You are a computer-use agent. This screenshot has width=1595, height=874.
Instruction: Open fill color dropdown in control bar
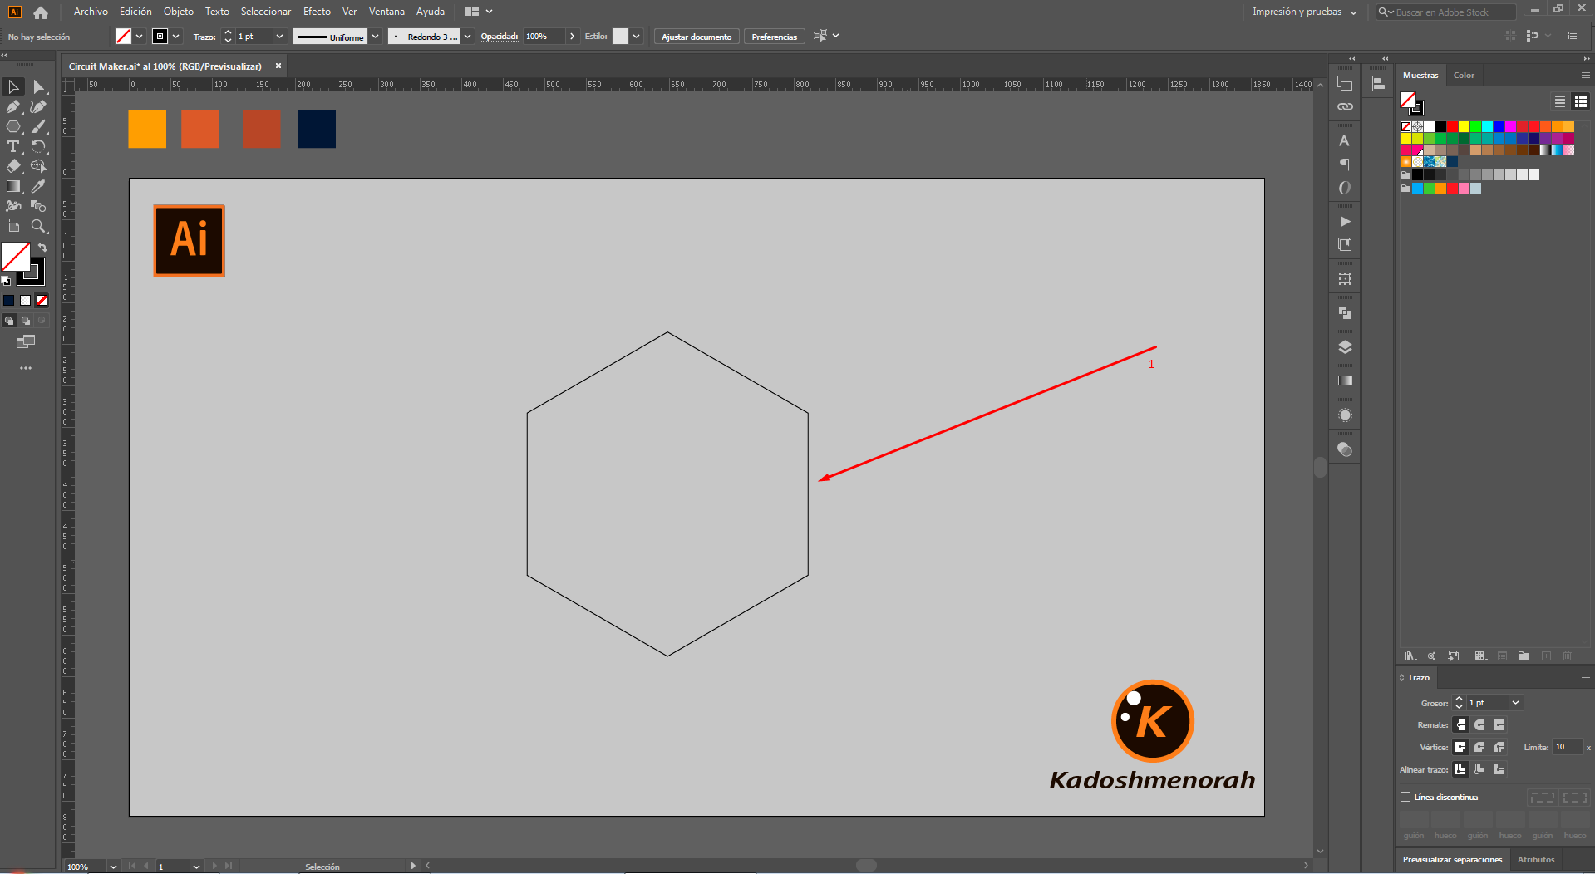pos(139,37)
